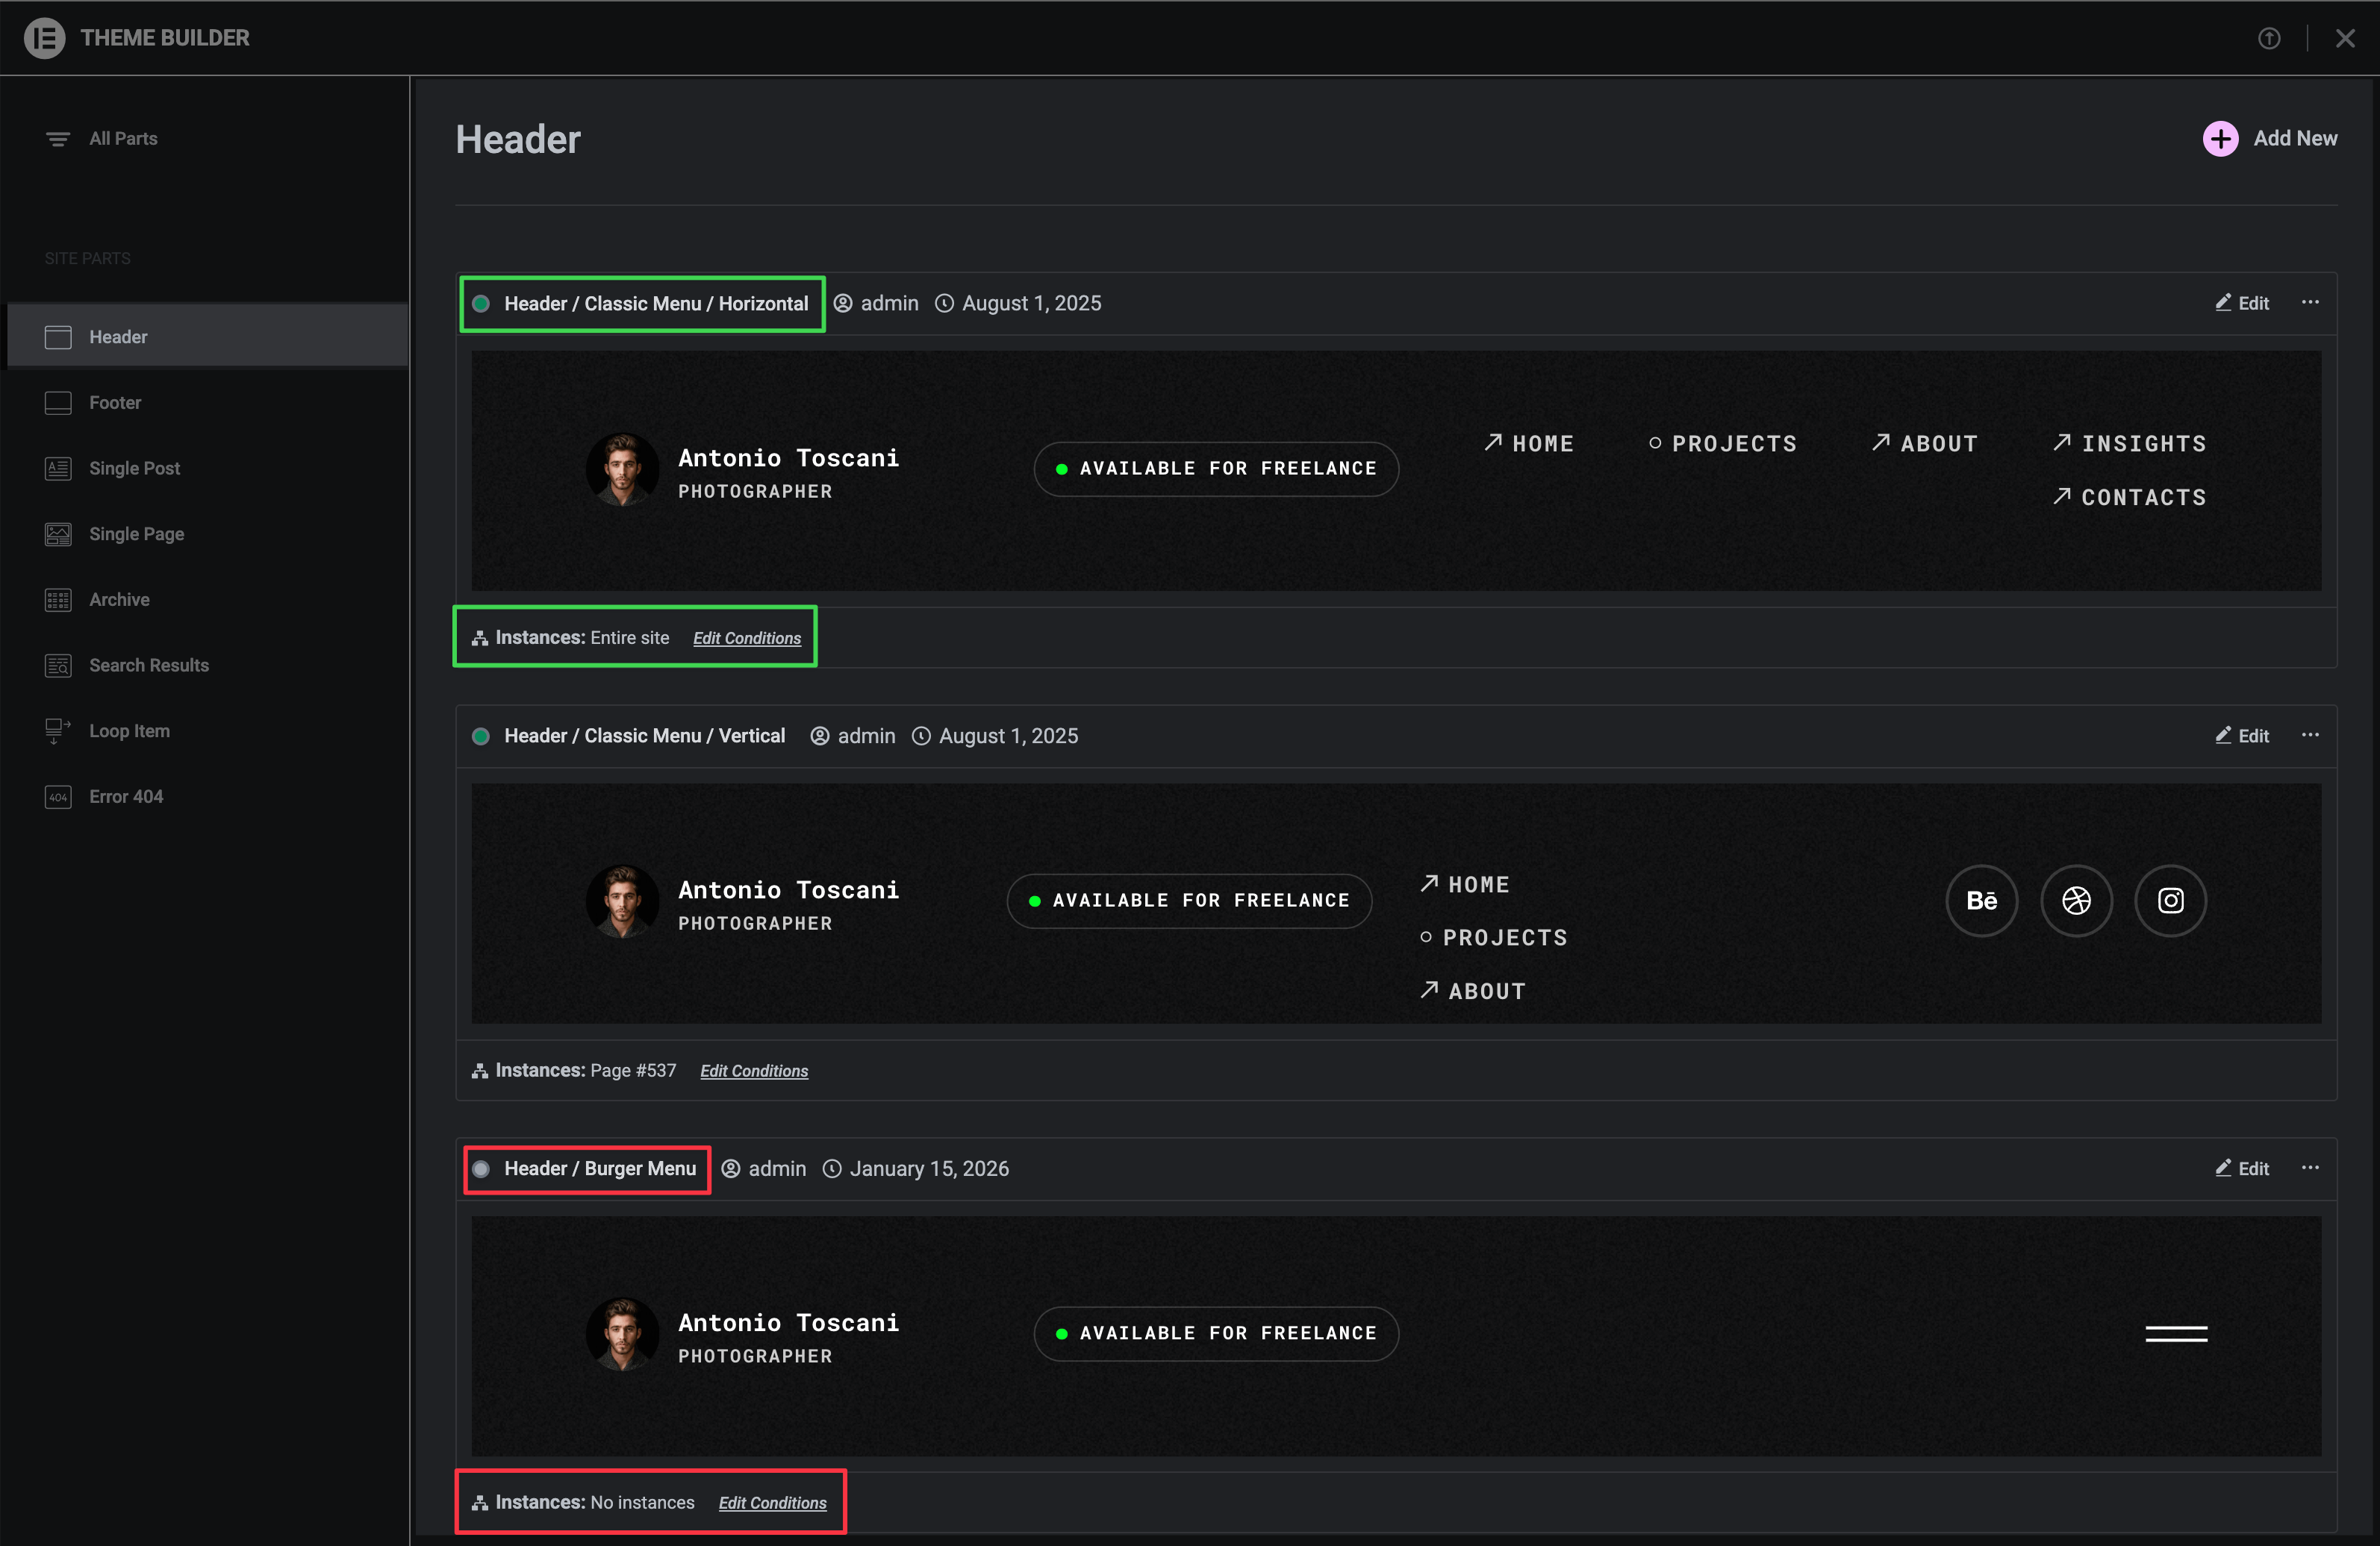Toggle status dot of Horizontal header
Image resolution: width=2380 pixels, height=1546 pixels.
[481, 304]
